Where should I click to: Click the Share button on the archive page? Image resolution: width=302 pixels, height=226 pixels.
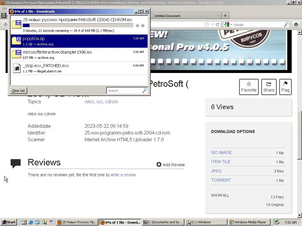point(269,87)
